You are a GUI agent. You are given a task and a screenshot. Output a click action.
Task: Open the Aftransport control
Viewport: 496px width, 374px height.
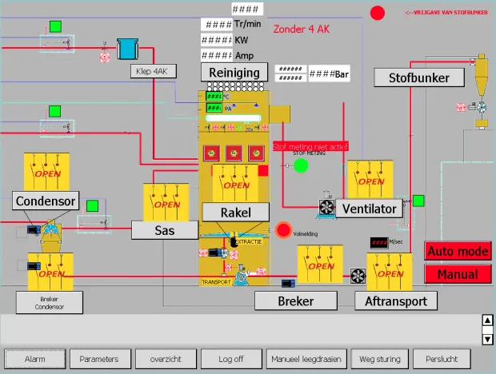click(396, 300)
